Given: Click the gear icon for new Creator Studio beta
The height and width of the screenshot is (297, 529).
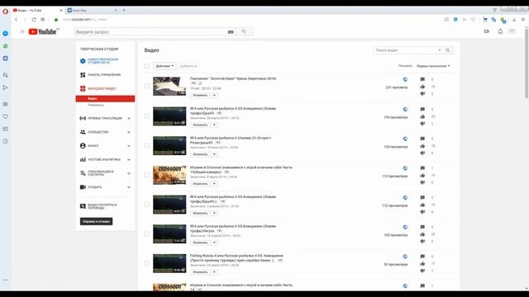Looking at the screenshot, I should tap(83, 61).
